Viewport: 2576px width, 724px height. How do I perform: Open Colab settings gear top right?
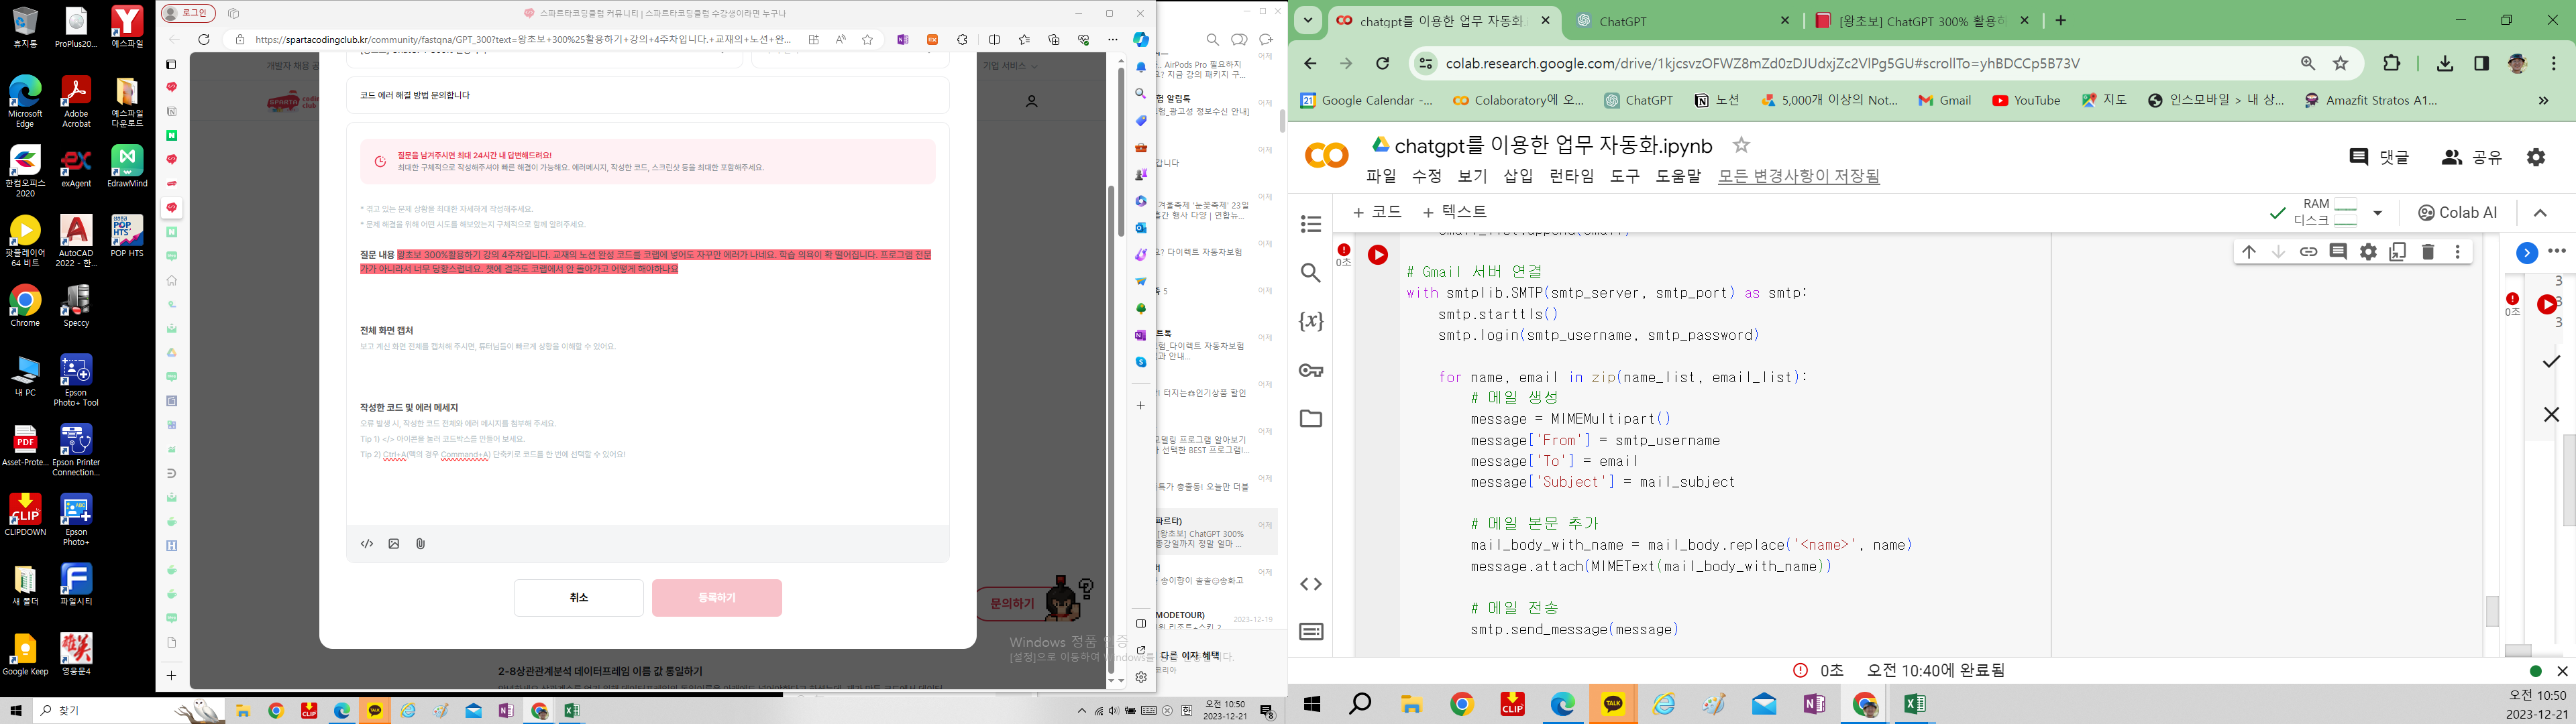tap(2536, 157)
